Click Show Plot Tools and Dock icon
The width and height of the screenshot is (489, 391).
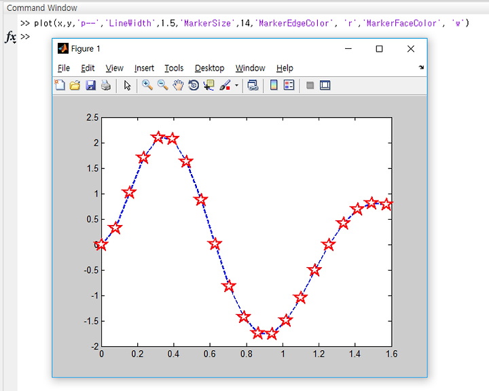tap(325, 85)
